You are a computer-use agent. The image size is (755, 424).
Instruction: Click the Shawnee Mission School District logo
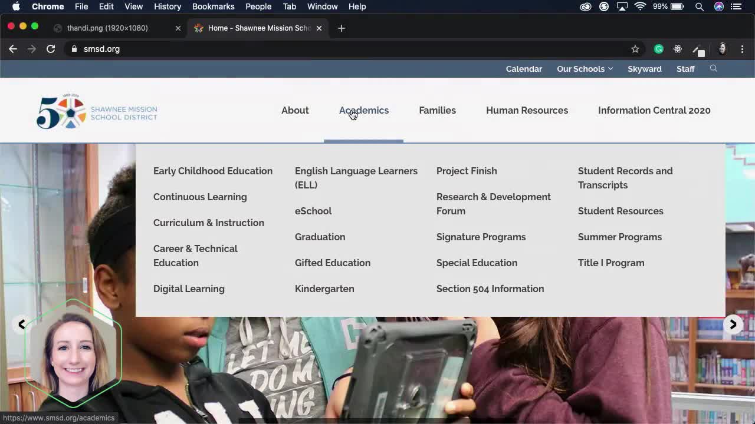tap(97, 111)
